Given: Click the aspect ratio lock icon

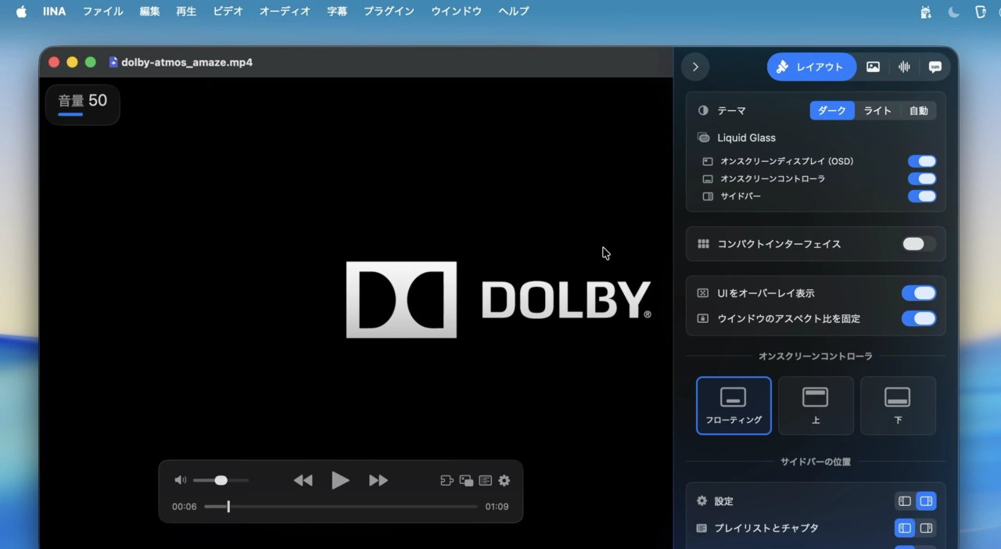Looking at the screenshot, I should pos(702,318).
